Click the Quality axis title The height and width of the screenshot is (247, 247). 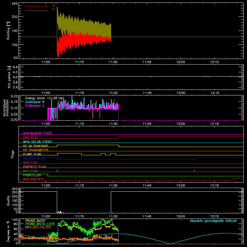[8, 200]
